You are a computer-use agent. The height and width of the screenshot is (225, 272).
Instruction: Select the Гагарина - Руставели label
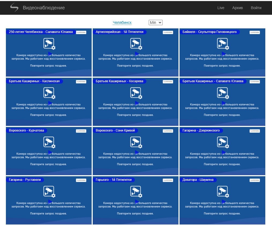[25, 179]
